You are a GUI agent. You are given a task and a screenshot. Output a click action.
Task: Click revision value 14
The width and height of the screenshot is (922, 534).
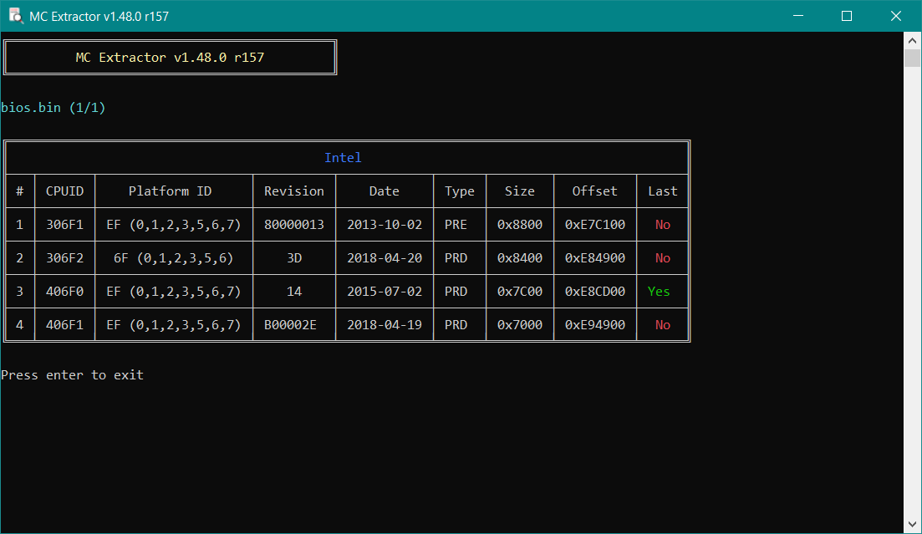point(294,292)
